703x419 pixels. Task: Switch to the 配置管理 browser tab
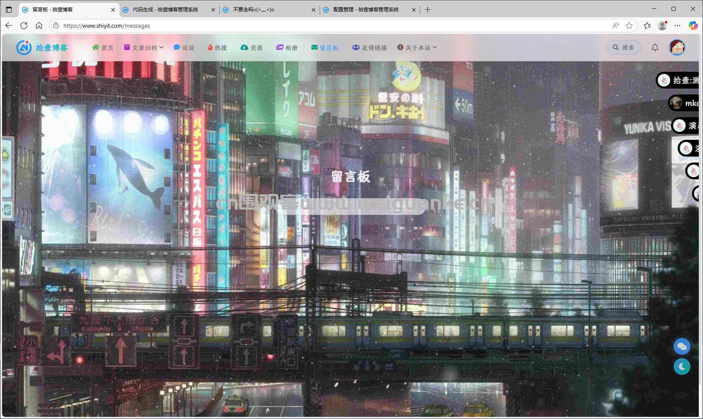[369, 9]
